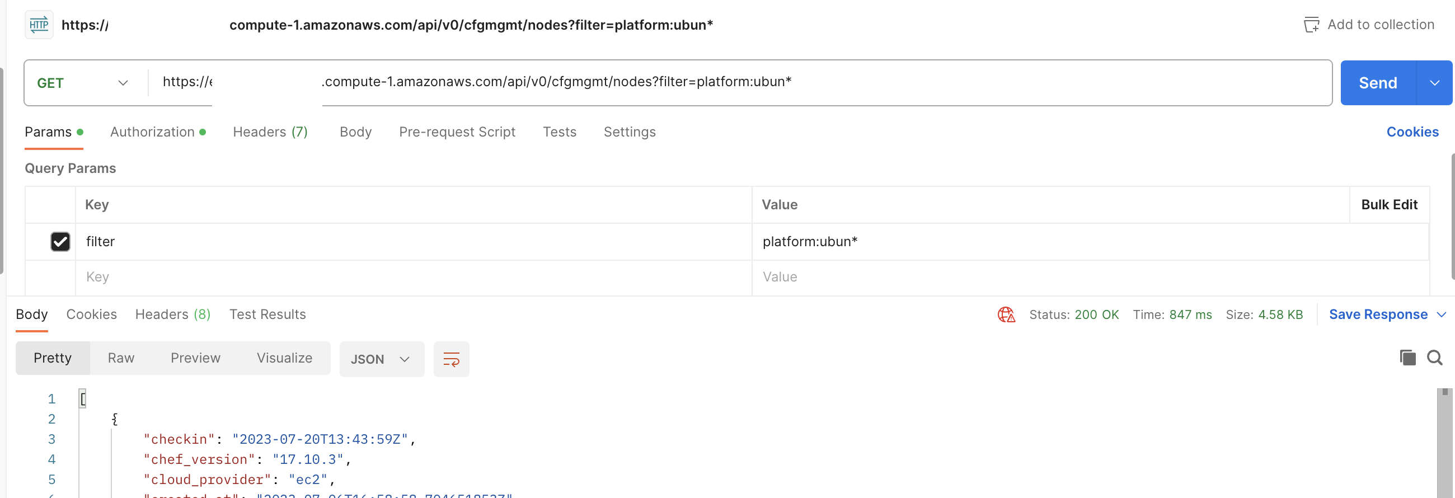
Task: View response Headers (8) tab
Action: pyautogui.click(x=173, y=314)
